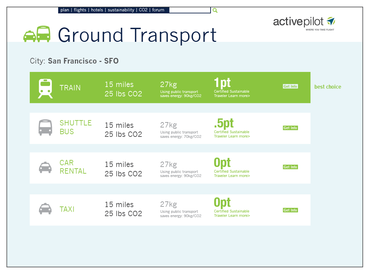Select the SHUTTLE BUS label
This screenshot has height=272, width=369.
76,127
